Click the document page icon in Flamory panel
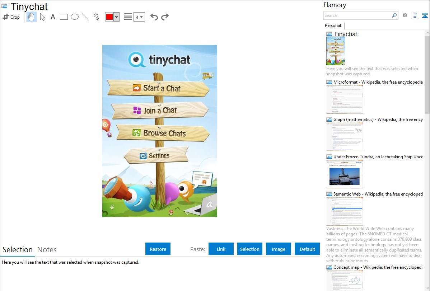Screen dimensions: 430x291 click(x=415, y=15)
